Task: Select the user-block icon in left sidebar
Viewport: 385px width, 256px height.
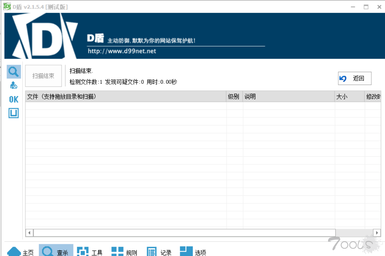Action: point(14,85)
